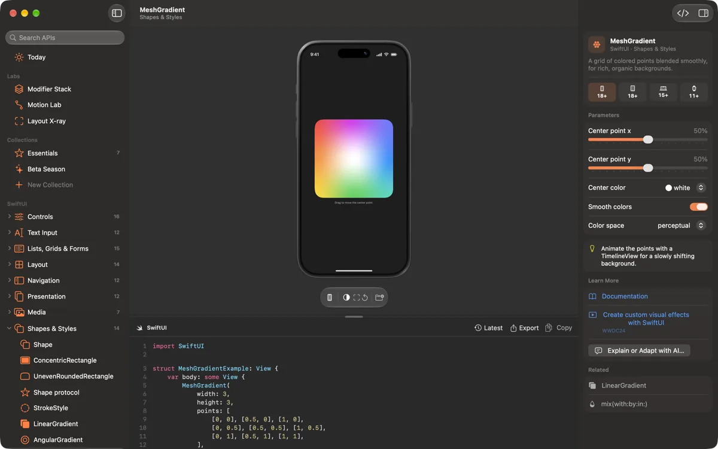
Task: Click the 'import SwiftUI' code line
Action: (x=178, y=346)
